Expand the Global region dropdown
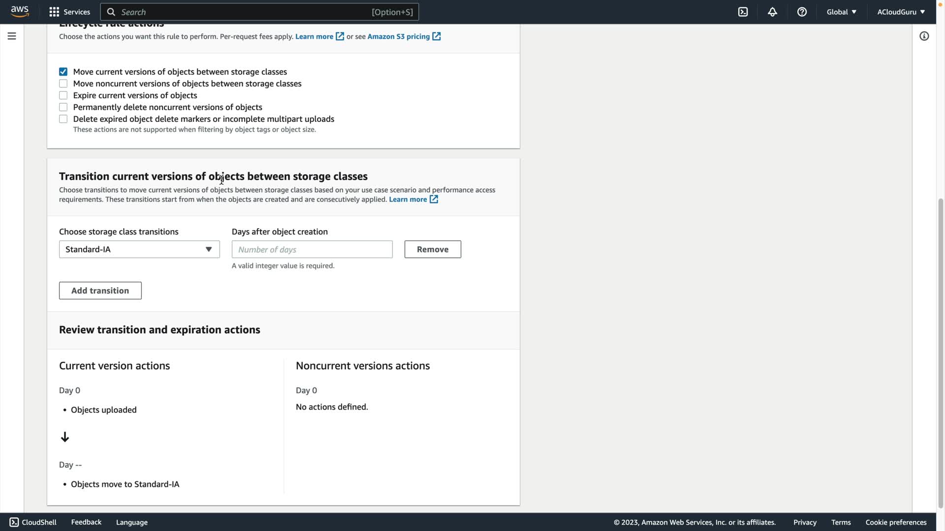The image size is (945, 531). [x=841, y=12]
